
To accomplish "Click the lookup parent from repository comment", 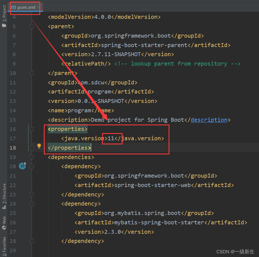I will [177, 64].
